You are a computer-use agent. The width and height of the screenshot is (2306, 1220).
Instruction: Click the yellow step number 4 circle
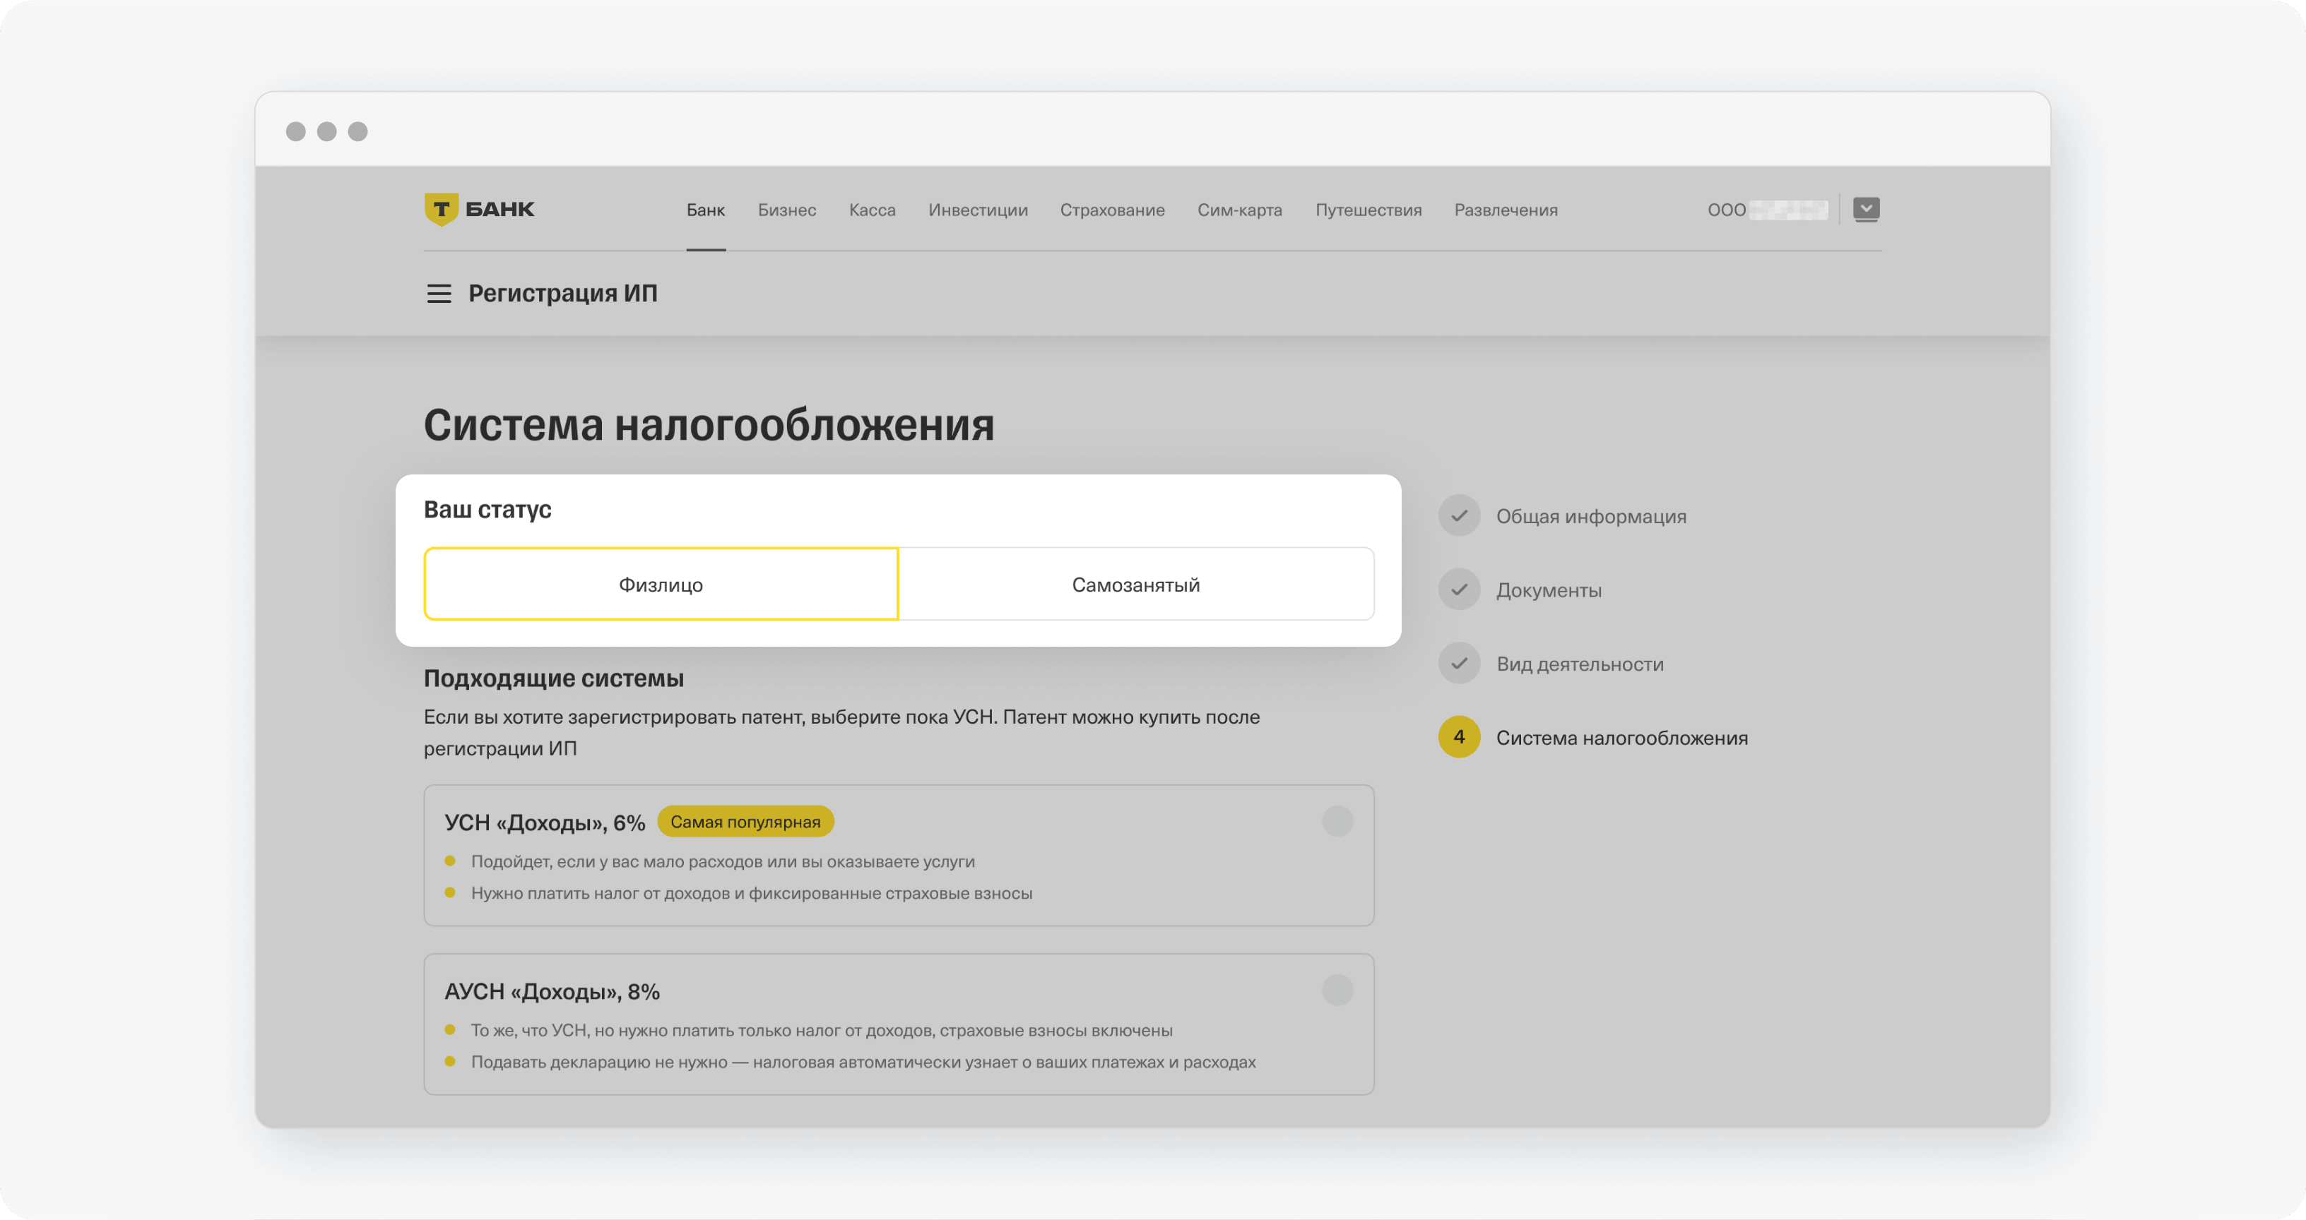(1459, 737)
